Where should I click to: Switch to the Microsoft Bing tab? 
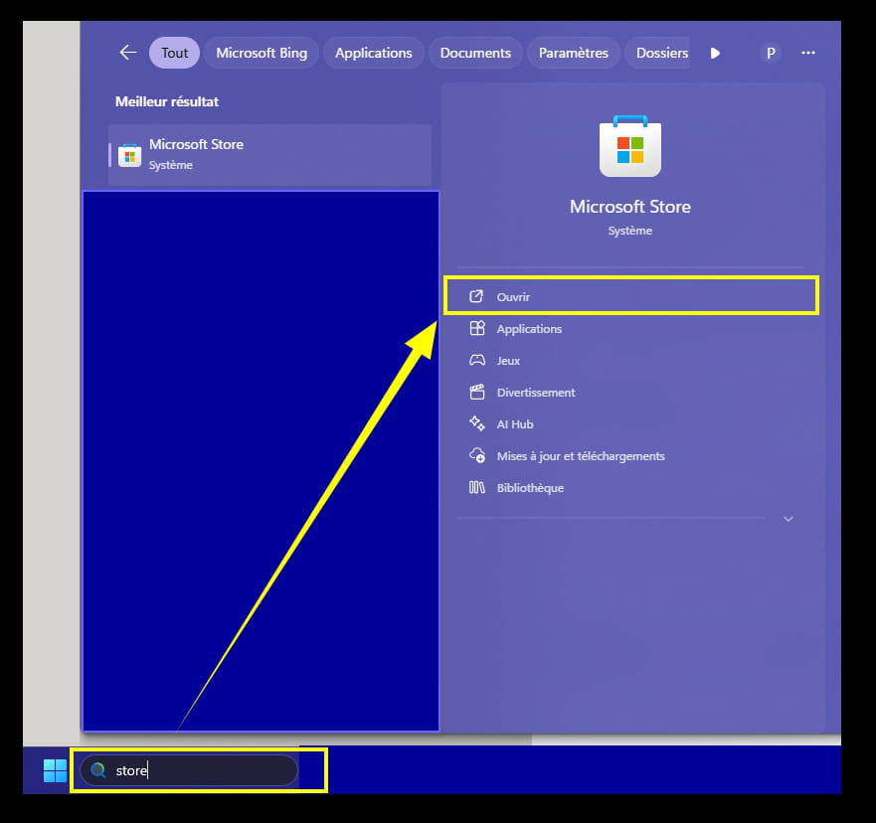point(262,53)
